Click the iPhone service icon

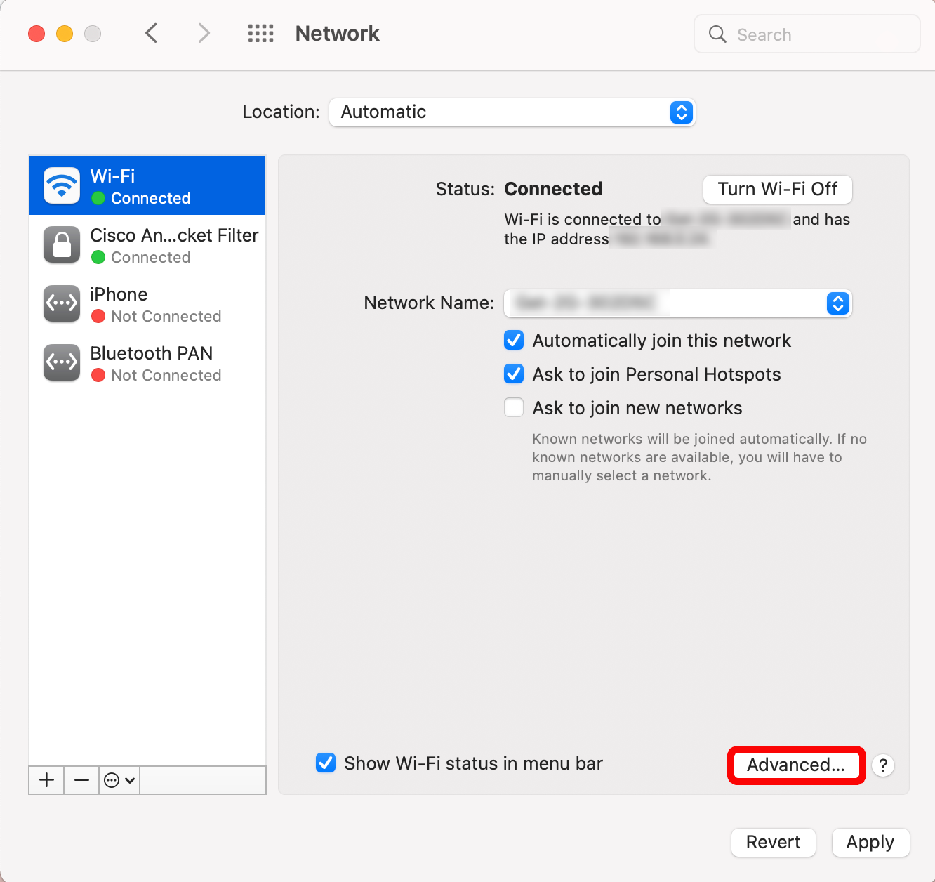(62, 303)
